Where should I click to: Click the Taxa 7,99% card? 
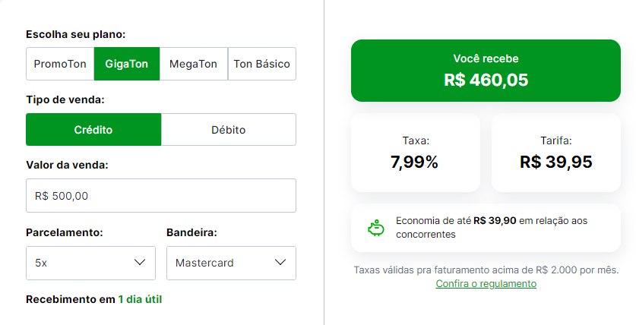415,153
